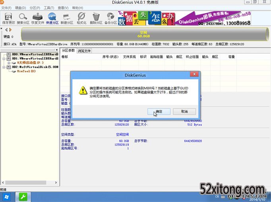Click the Format (格式化) toolbar icon
This screenshot has width=271, height=202.
point(81,19)
